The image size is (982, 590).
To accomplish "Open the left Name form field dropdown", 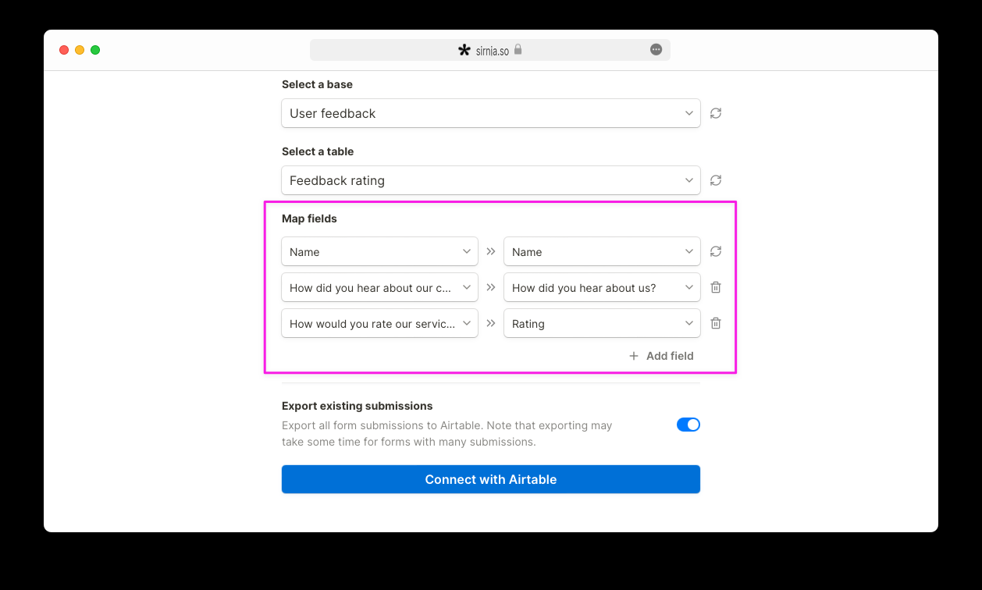I will click(x=379, y=251).
